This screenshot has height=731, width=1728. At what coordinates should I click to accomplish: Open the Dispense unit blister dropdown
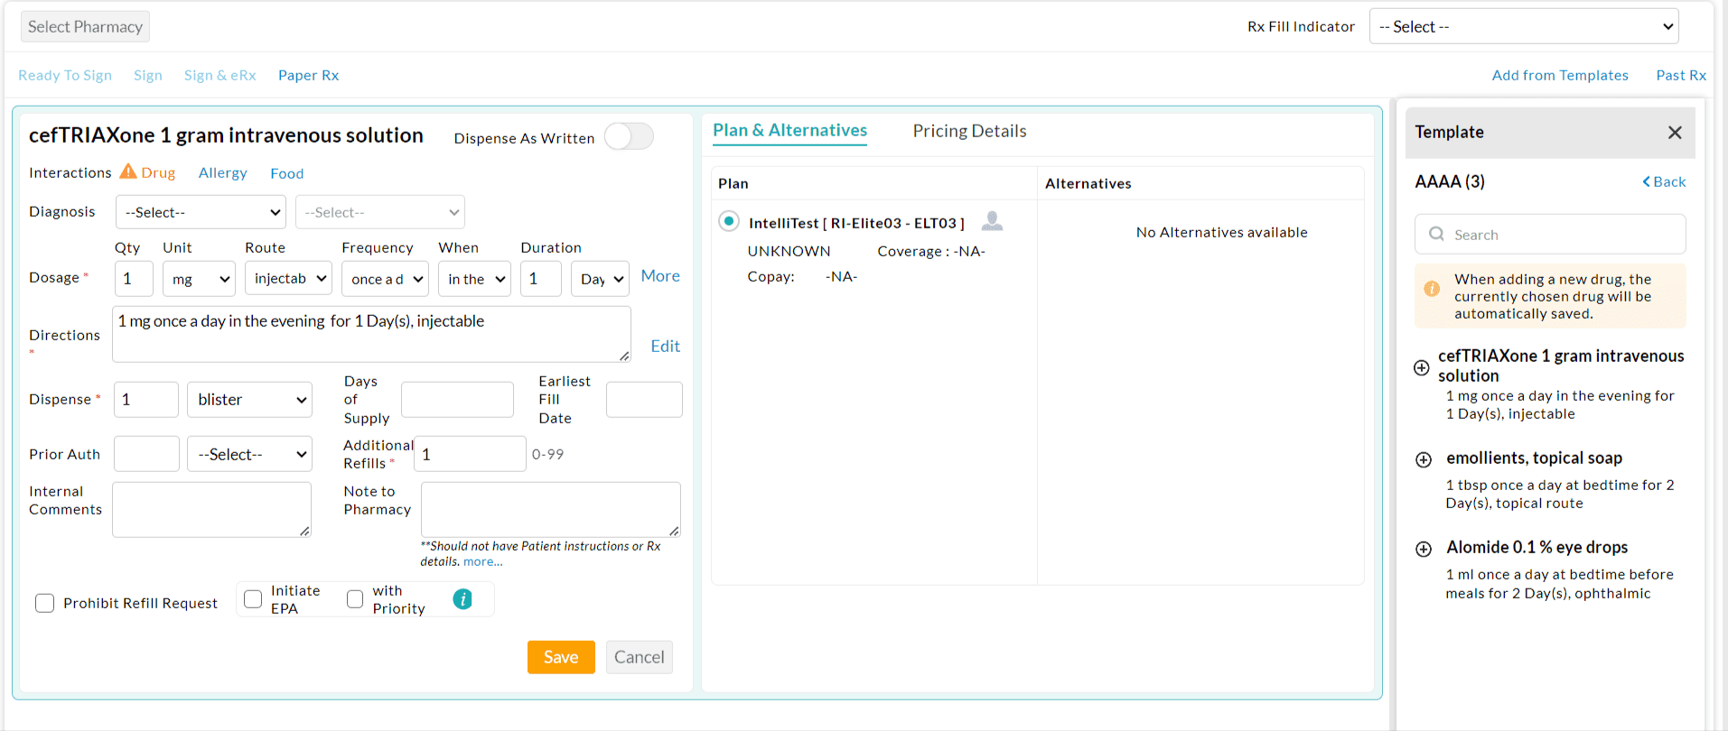[249, 400]
